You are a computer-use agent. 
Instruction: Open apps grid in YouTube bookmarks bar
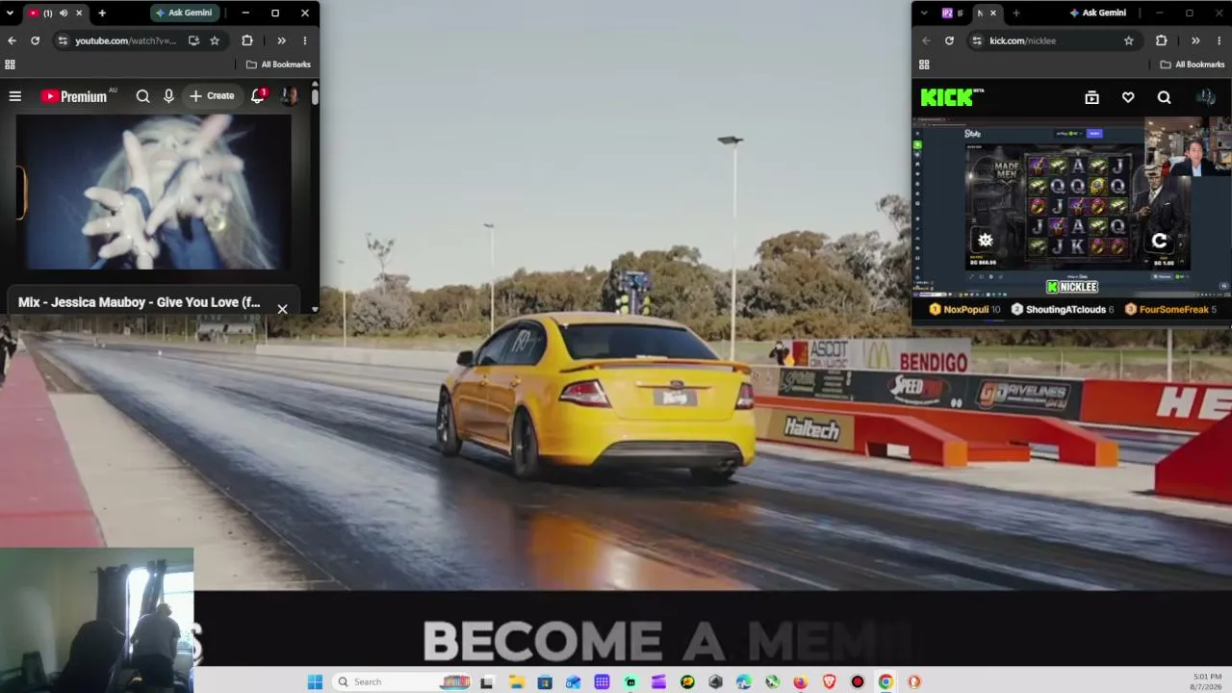point(10,64)
